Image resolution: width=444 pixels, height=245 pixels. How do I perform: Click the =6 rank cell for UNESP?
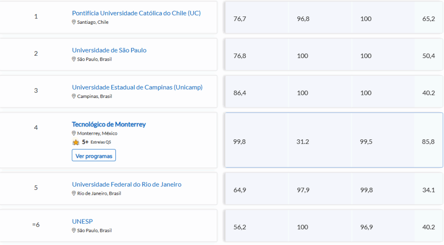36,225
